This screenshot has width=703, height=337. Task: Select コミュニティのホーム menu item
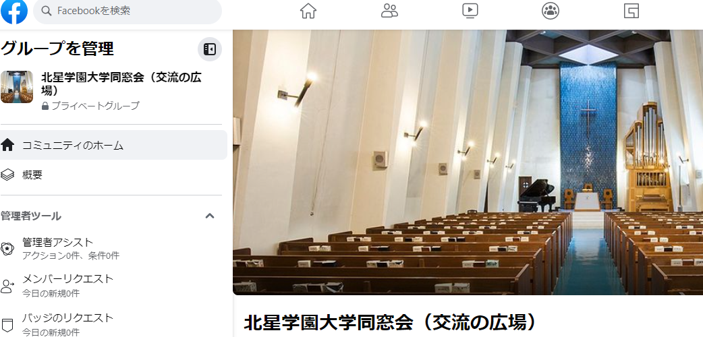(113, 145)
